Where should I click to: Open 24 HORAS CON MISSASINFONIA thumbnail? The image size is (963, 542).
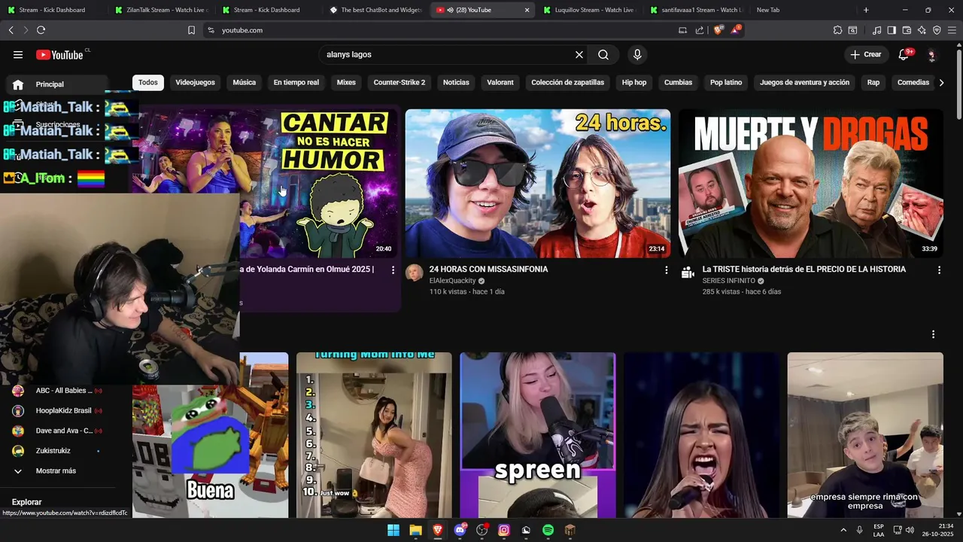(x=538, y=184)
